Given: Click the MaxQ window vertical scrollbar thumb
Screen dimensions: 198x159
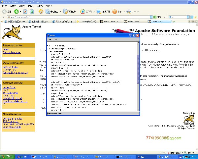Looking at the screenshot, I should [138, 69].
